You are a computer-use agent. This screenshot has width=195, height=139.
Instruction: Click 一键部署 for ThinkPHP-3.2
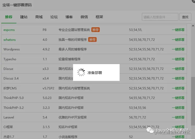tap(178, 108)
